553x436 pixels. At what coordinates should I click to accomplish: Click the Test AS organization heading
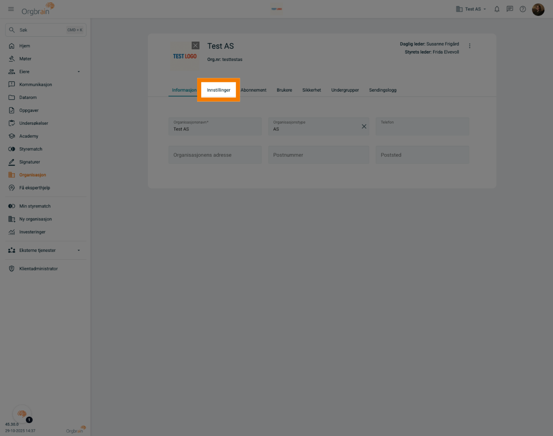pyautogui.click(x=221, y=46)
